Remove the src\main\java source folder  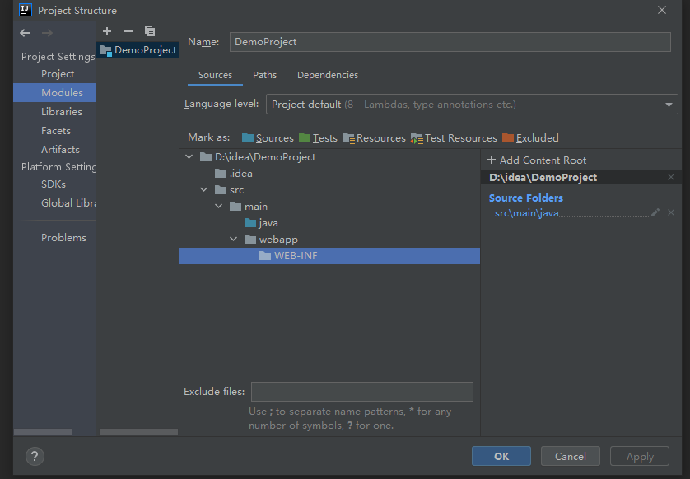[x=670, y=212]
